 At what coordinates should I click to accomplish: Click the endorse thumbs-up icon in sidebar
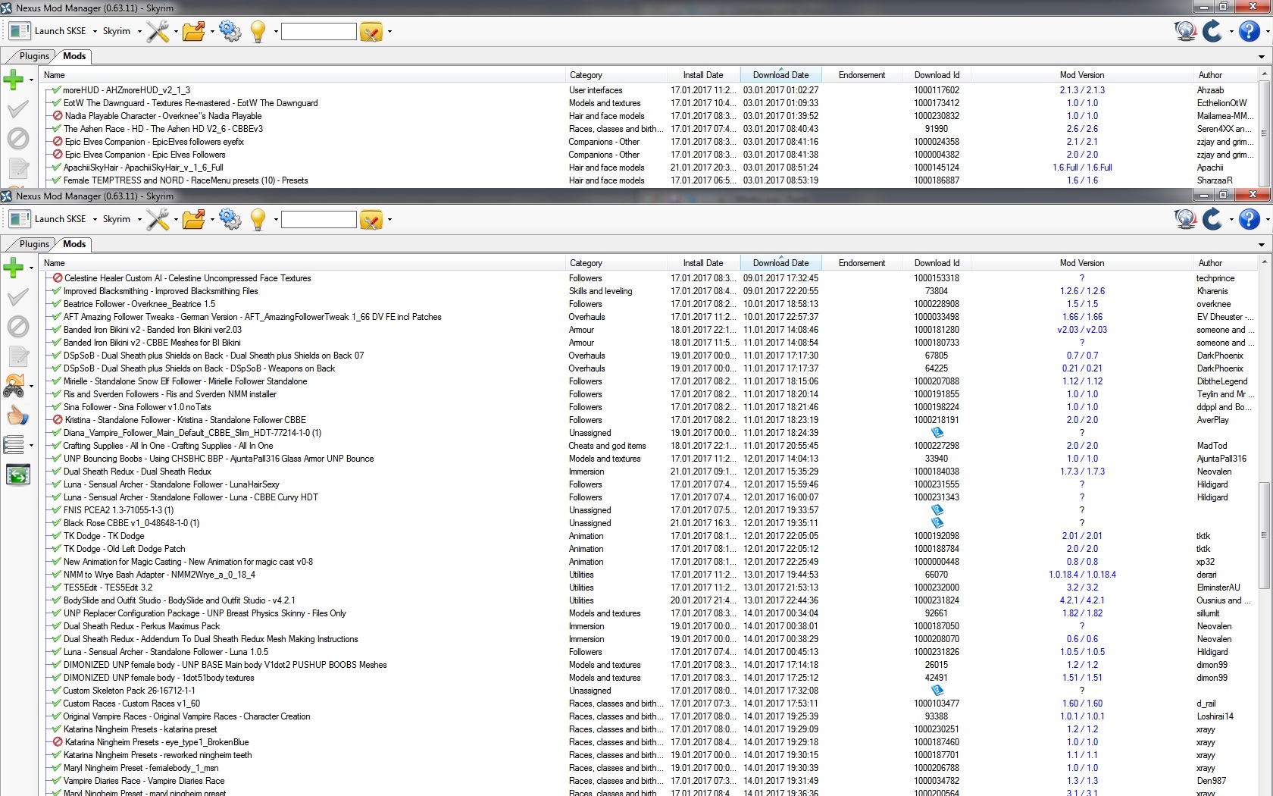tap(17, 415)
